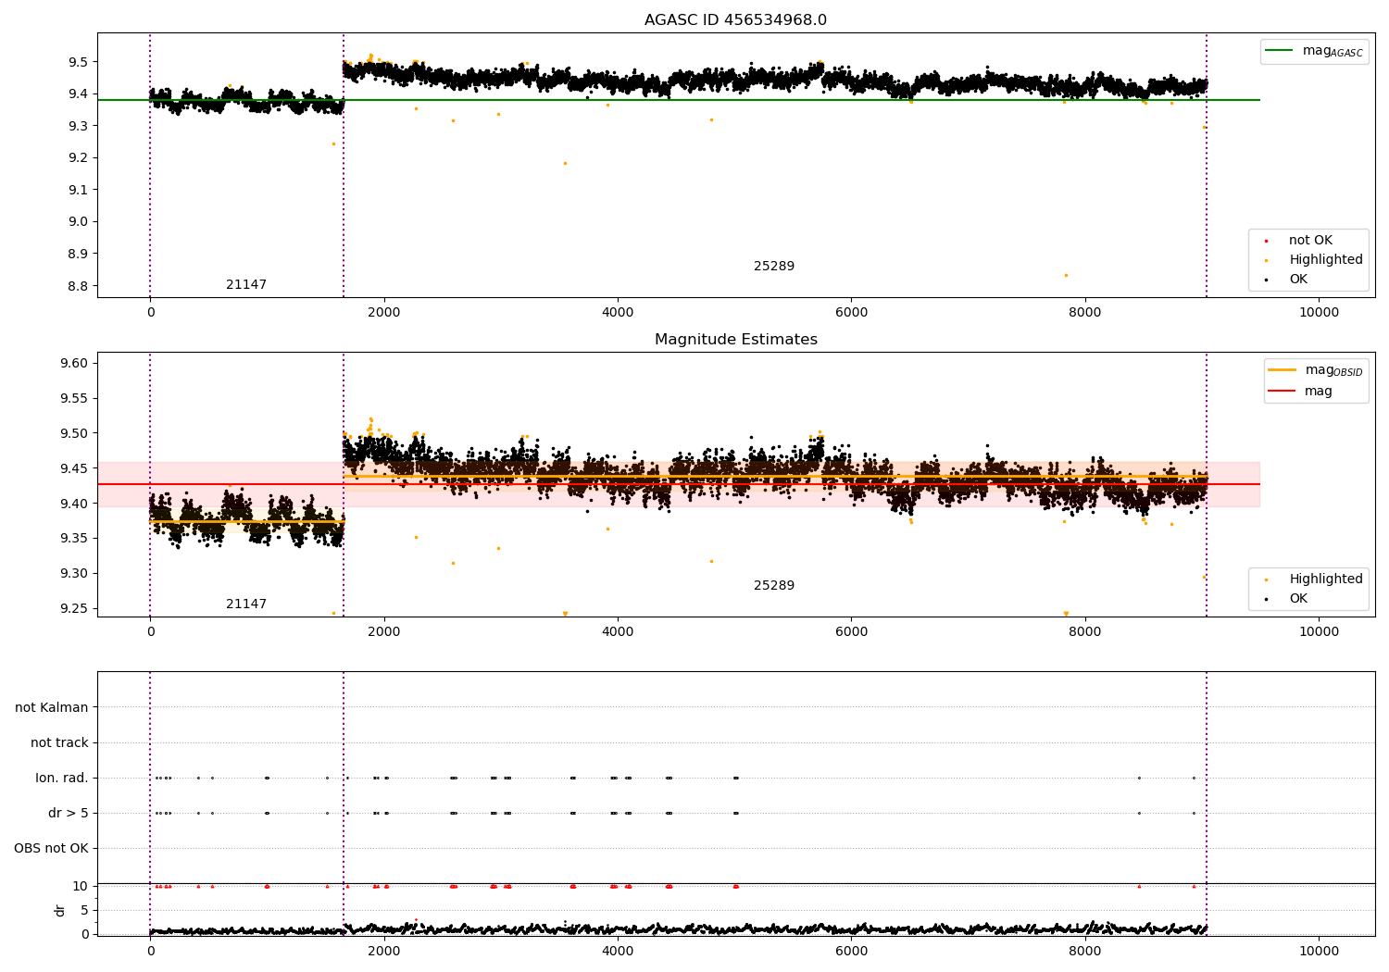
Task: Click the 9.60 tick on Magnitude Estimates plot
Action: pos(75,363)
